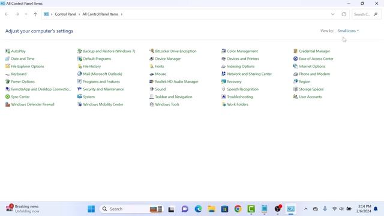Go back to previous location
The height and width of the screenshot is (216, 384).
pyautogui.click(x=7, y=14)
